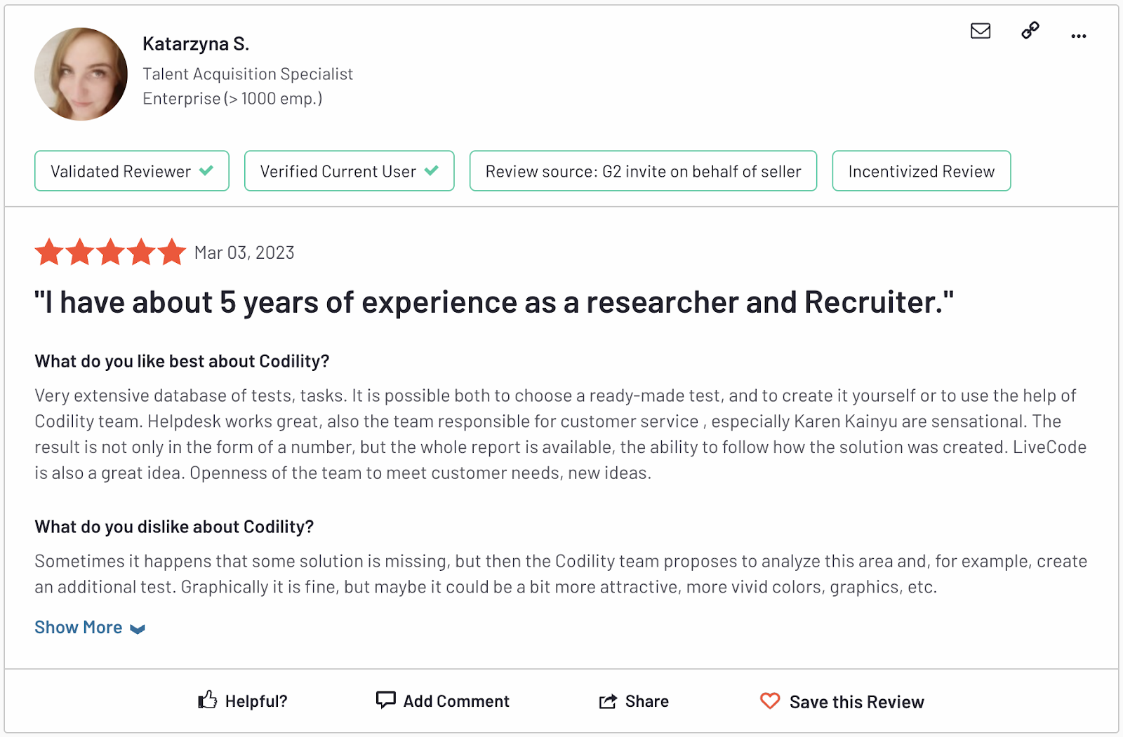Open the three-dot more options menu
1123x737 pixels.
coord(1079,36)
